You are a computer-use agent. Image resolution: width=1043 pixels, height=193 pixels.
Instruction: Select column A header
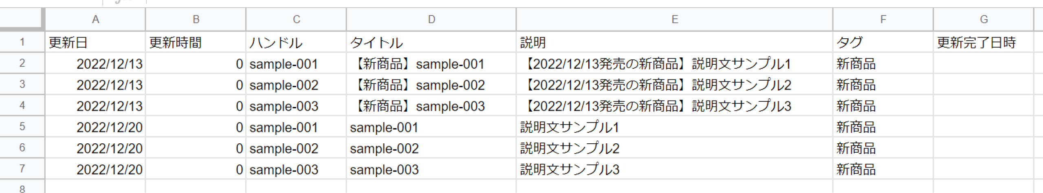coord(95,19)
